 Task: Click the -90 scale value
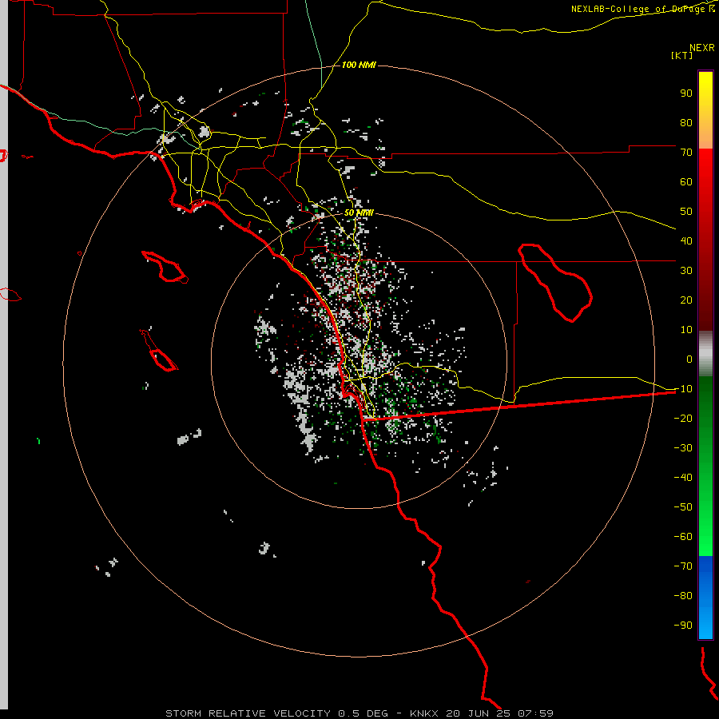pos(683,626)
